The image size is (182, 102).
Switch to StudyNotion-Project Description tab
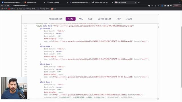point(12,2)
